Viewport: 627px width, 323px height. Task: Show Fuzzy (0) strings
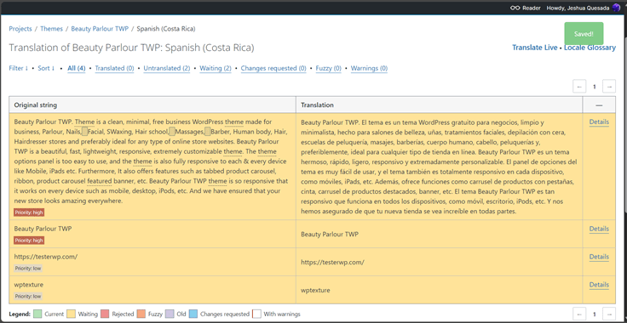(328, 68)
